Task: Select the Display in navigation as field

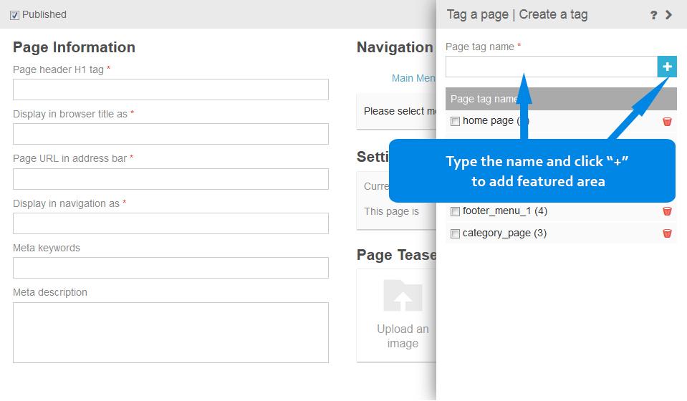Action: pyautogui.click(x=170, y=223)
